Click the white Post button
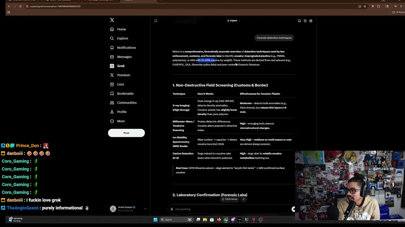This screenshot has height=227, width=405. (x=126, y=133)
